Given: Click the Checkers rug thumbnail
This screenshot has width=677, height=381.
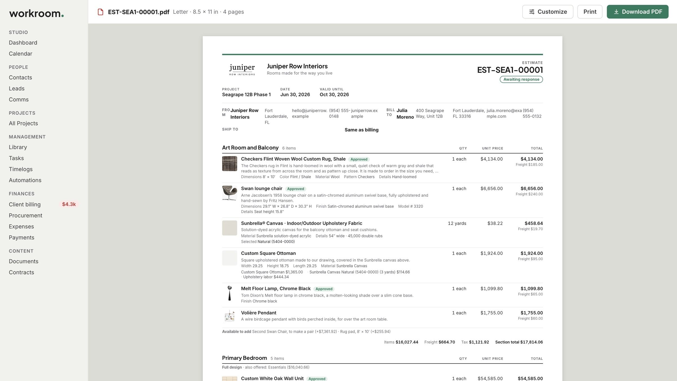Looking at the screenshot, I should (x=229, y=164).
